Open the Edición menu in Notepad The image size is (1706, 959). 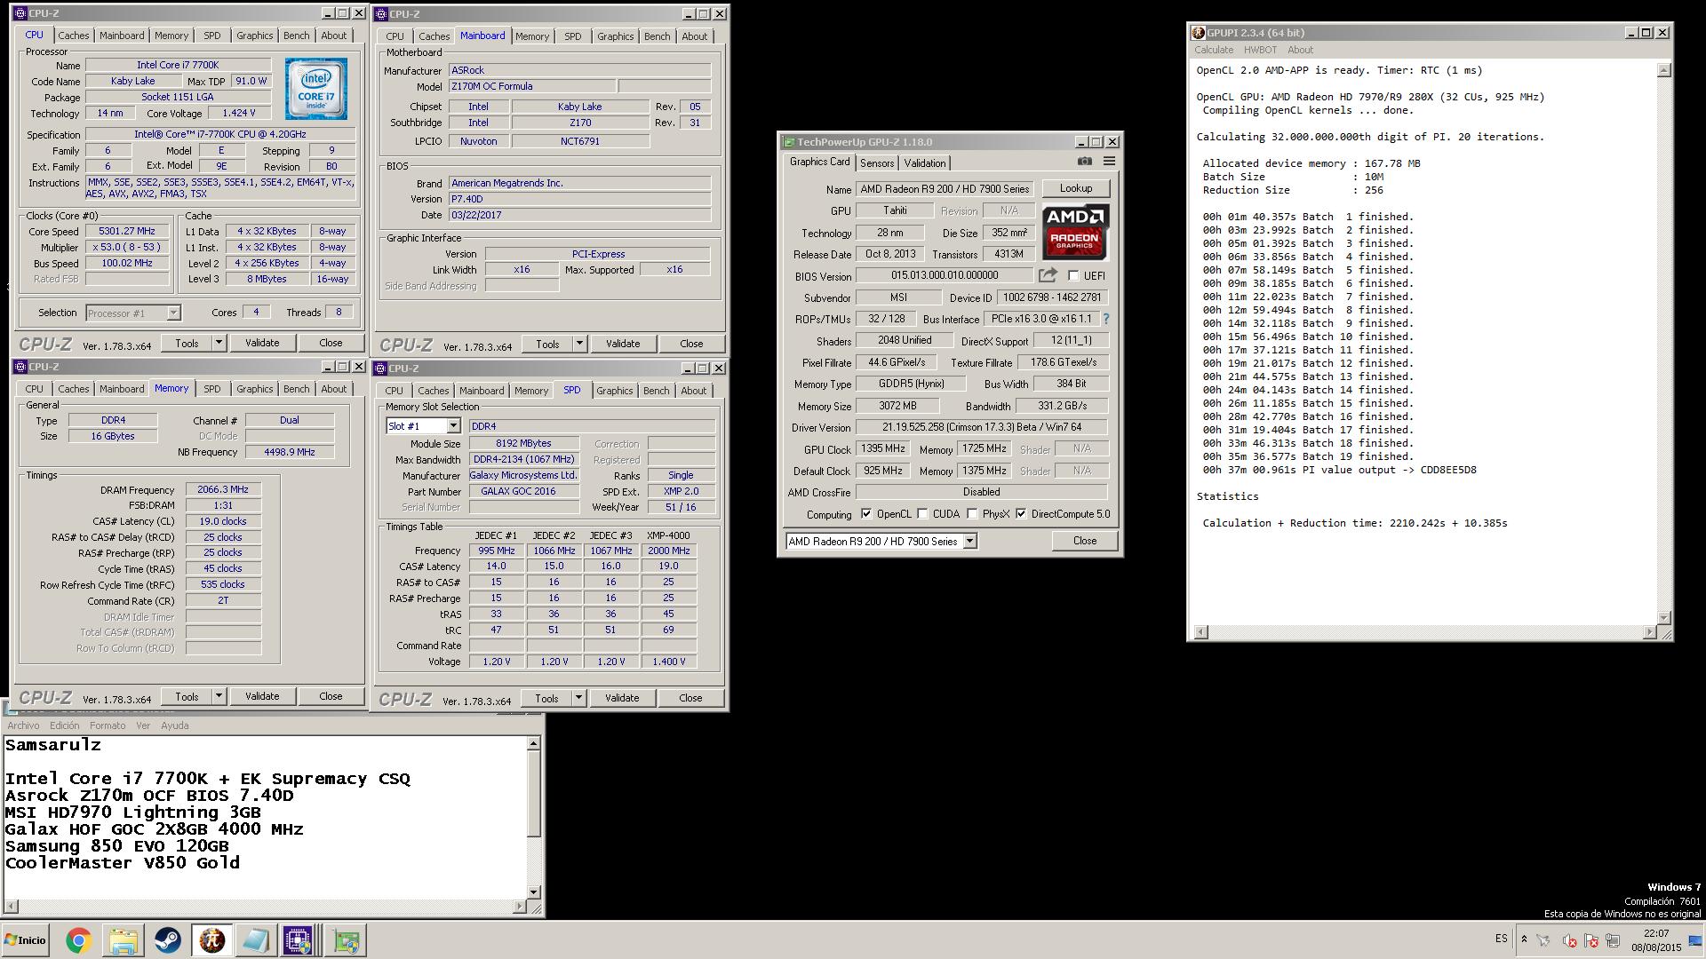[64, 725]
